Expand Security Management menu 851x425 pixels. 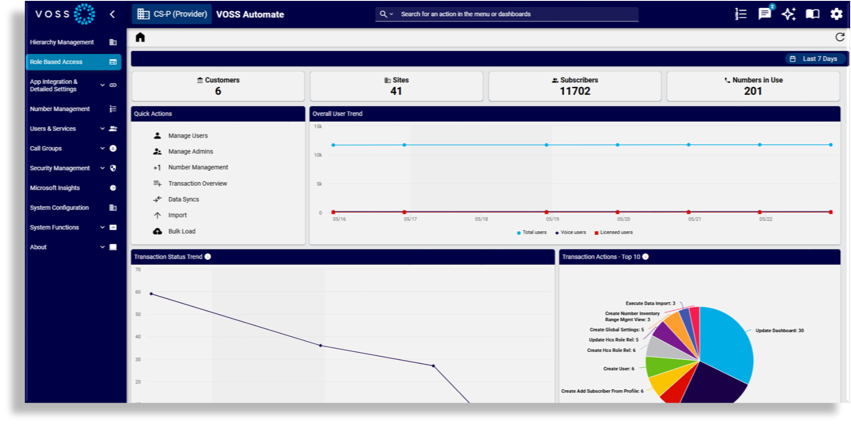[59, 168]
